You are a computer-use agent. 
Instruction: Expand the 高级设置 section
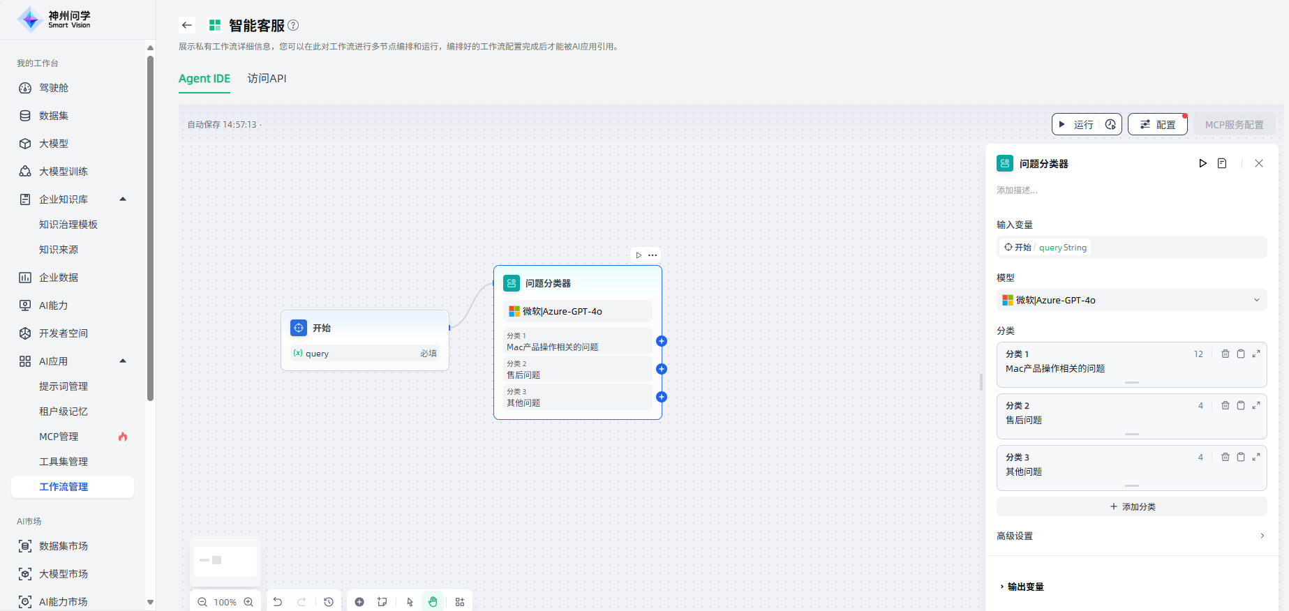coord(1131,536)
